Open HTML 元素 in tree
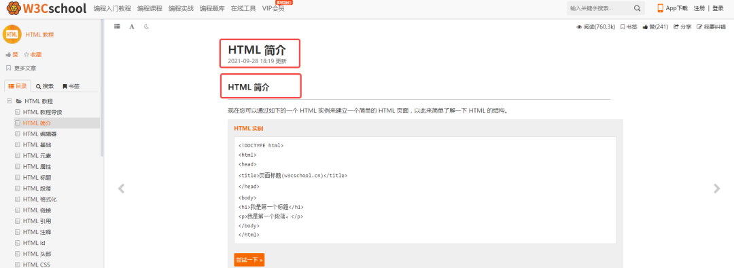This screenshot has width=734, height=268. click(37, 156)
